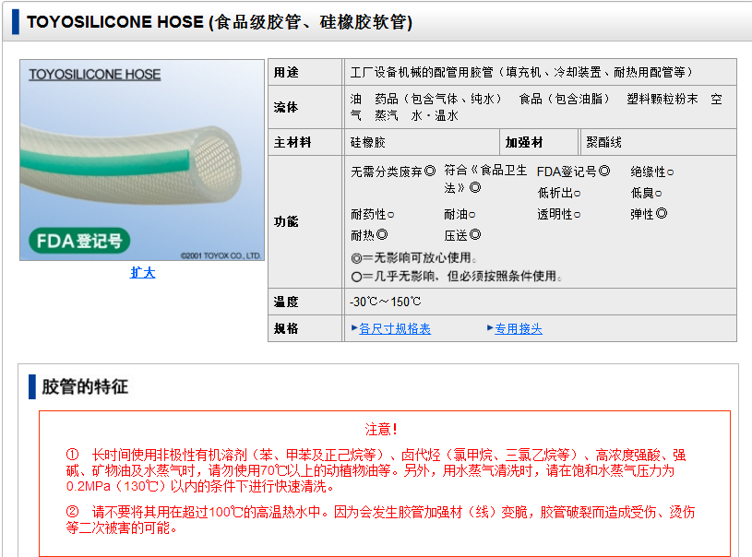Click the ◎=无影响可放心使用 legend line
The height and width of the screenshot is (557, 752).
pyautogui.click(x=414, y=258)
